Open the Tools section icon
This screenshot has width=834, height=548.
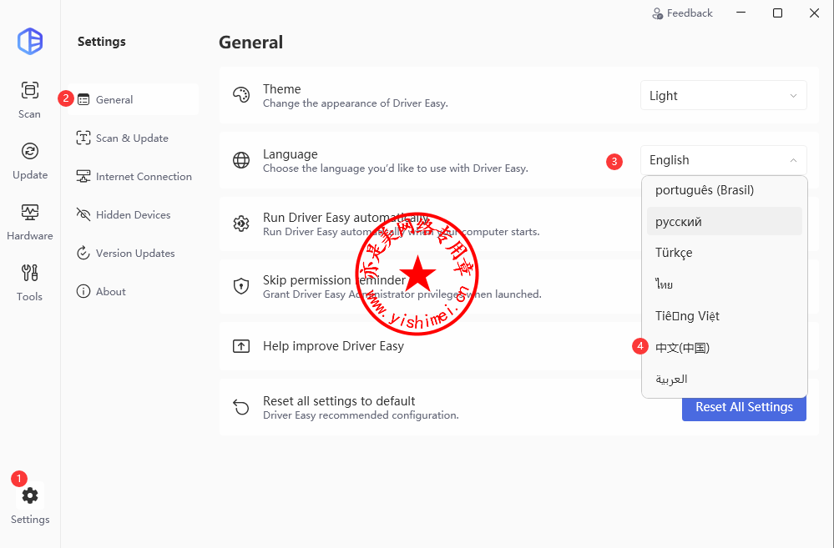tap(30, 273)
